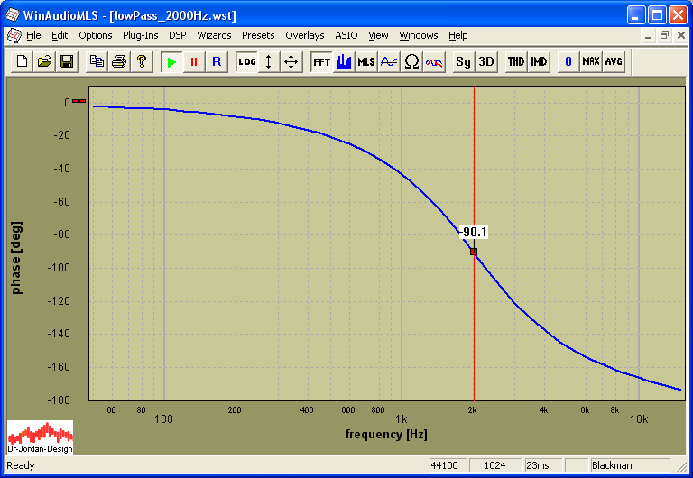Print the plot with the printer icon

pyautogui.click(x=119, y=61)
